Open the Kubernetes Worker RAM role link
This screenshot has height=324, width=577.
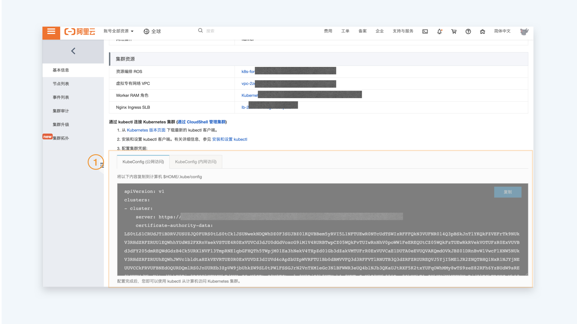click(250, 95)
